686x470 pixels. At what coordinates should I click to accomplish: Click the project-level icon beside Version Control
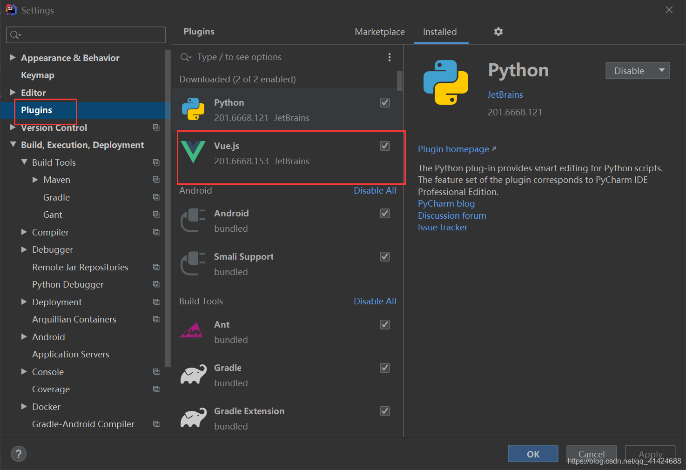(156, 128)
